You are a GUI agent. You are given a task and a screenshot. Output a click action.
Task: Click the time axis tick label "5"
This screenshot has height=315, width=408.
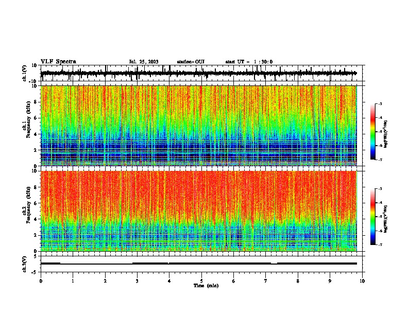coord(201,281)
